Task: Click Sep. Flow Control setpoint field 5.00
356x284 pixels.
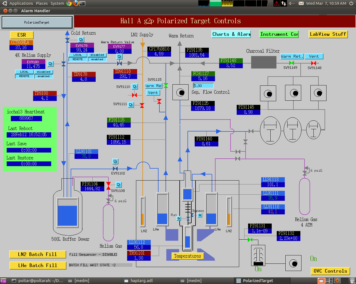Action: click(203, 86)
